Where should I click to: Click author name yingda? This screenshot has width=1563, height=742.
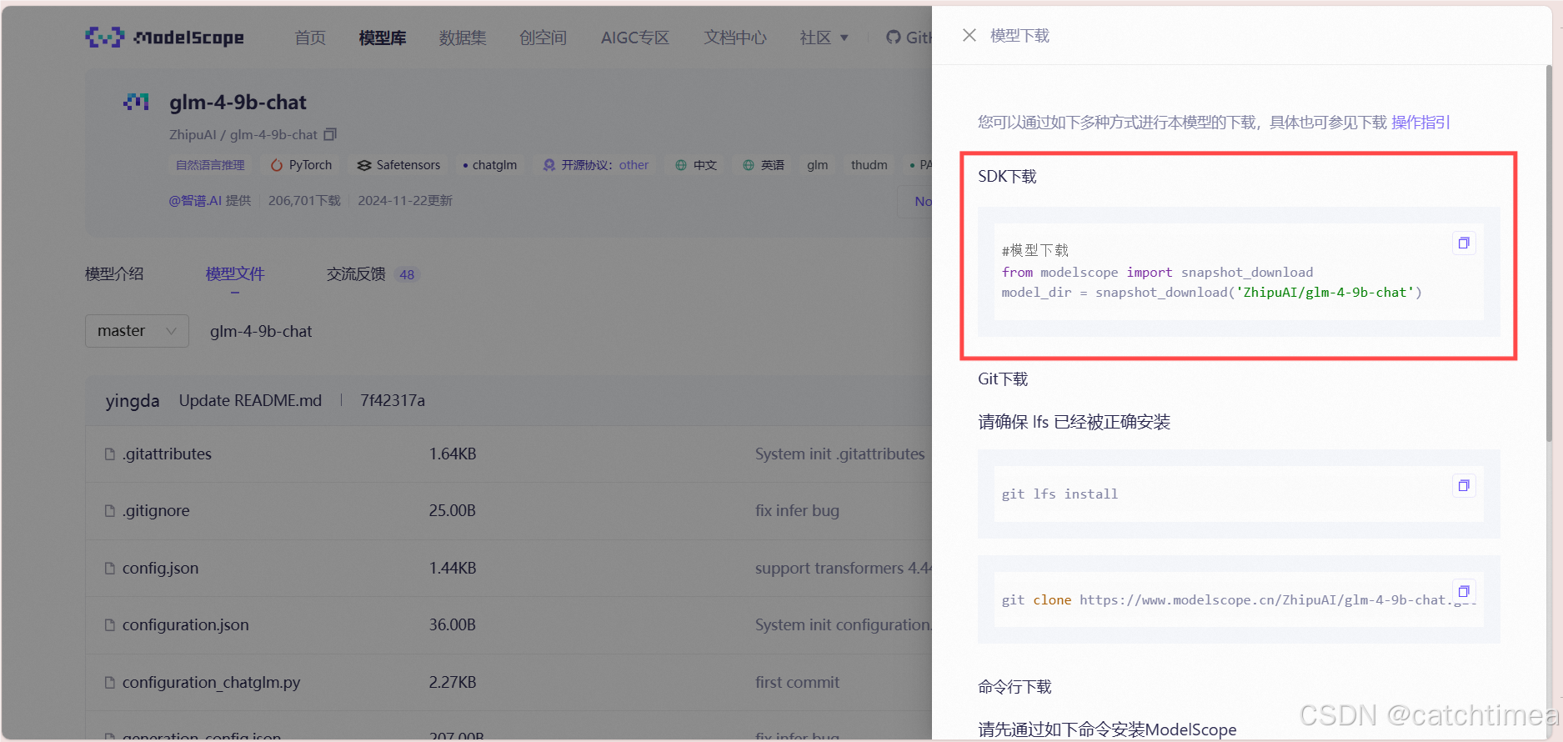133,401
